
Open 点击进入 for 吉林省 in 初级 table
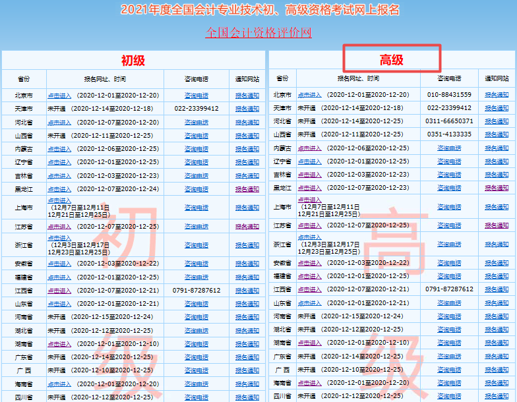click(59, 176)
